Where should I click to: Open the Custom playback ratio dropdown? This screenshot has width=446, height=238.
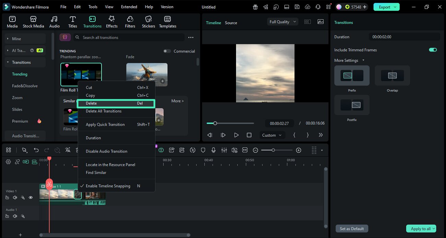click(x=272, y=135)
